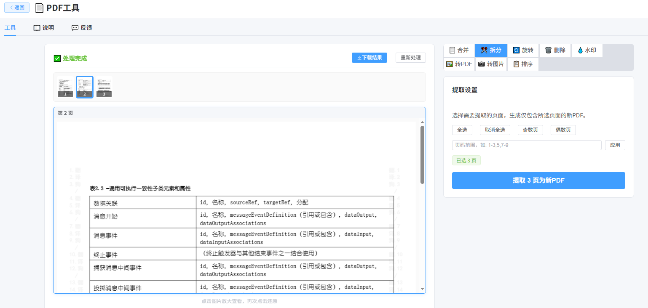Click table cell 捕获消息中间事件
648x308 pixels.
pos(142,270)
